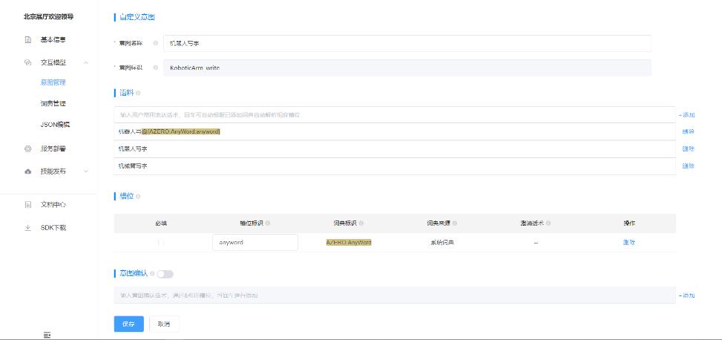Image resolution: width=722 pixels, height=340 pixels.
Task: Go to 基本信息 in sidebar
Action: point(53,39)
